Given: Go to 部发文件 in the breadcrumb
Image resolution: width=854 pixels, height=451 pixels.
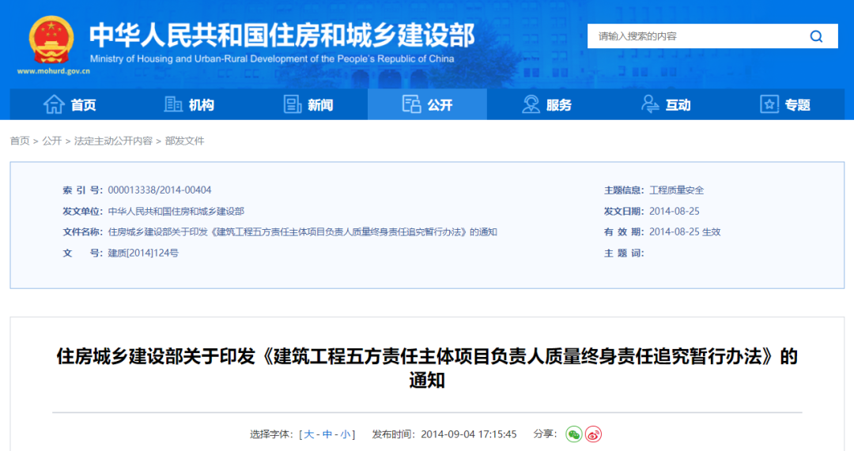Looking at the screenshot, I should 184,141.
